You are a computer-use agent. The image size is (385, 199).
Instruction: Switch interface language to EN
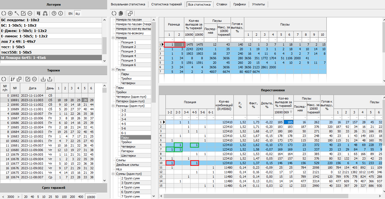coord(71,14)
